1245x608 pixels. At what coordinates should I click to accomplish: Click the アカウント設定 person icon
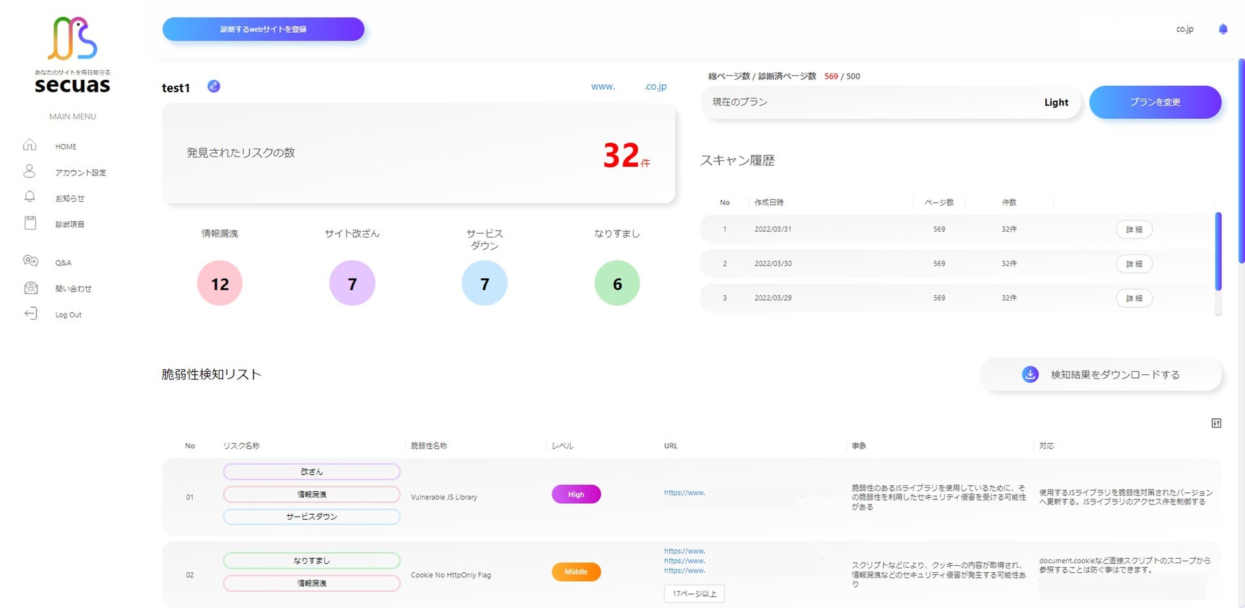pyautogui.click(x=30, y=171)
